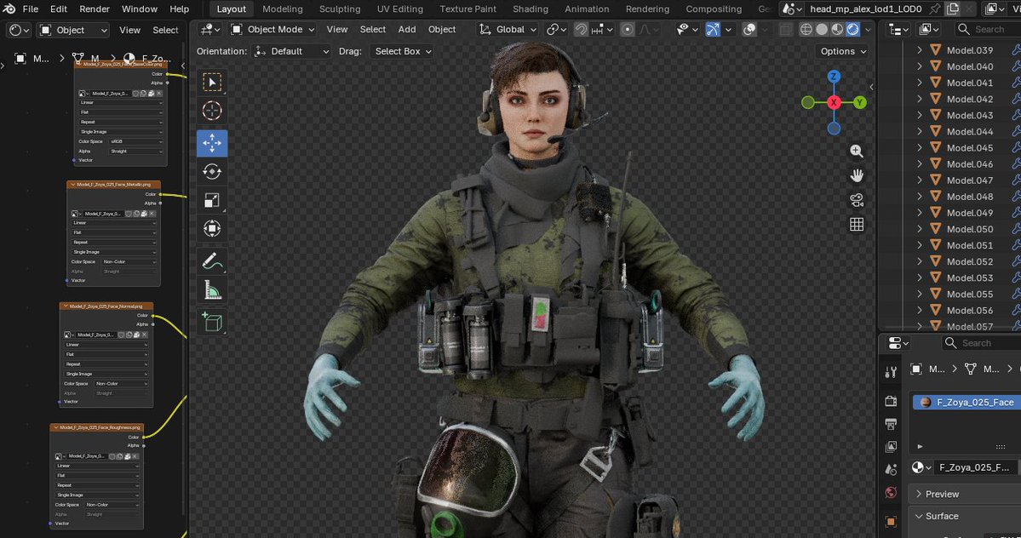This screenshot has width=1021, height=538.
Task: Click the viewport zoom magnifier icon
Action: 857,151
